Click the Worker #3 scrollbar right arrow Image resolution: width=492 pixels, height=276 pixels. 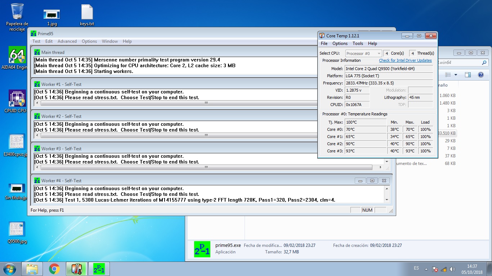click(x=381, y=167)
